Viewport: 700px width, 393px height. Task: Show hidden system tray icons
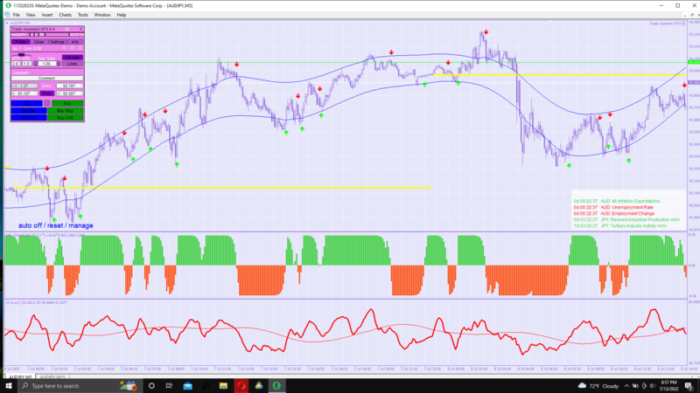coord(626,386)
